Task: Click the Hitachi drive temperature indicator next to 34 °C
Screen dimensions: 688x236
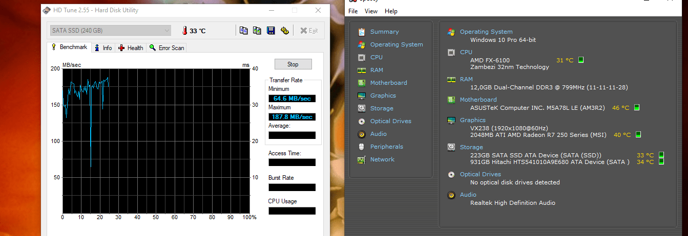Action: [661, 162]
